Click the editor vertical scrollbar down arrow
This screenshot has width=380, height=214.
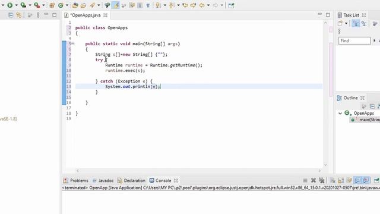[325, 165]
